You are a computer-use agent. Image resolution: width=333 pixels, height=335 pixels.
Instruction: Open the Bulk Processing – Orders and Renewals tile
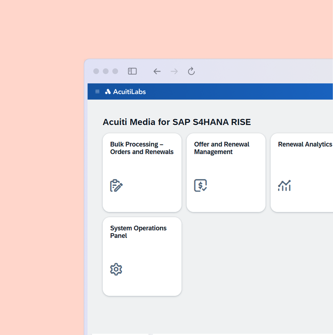142,173
